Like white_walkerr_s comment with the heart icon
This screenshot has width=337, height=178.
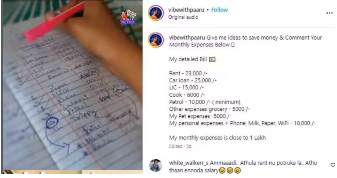(333, 165)
